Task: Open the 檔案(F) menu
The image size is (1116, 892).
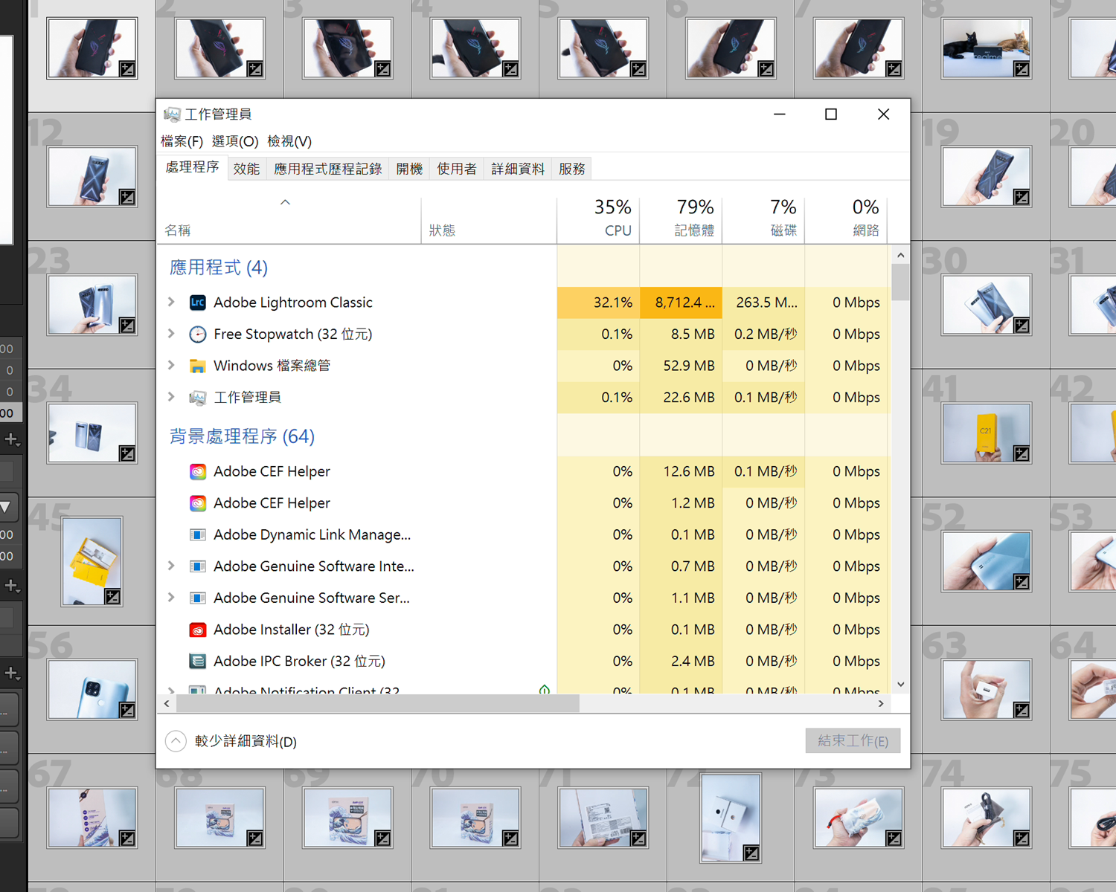Action: [182, 141]
